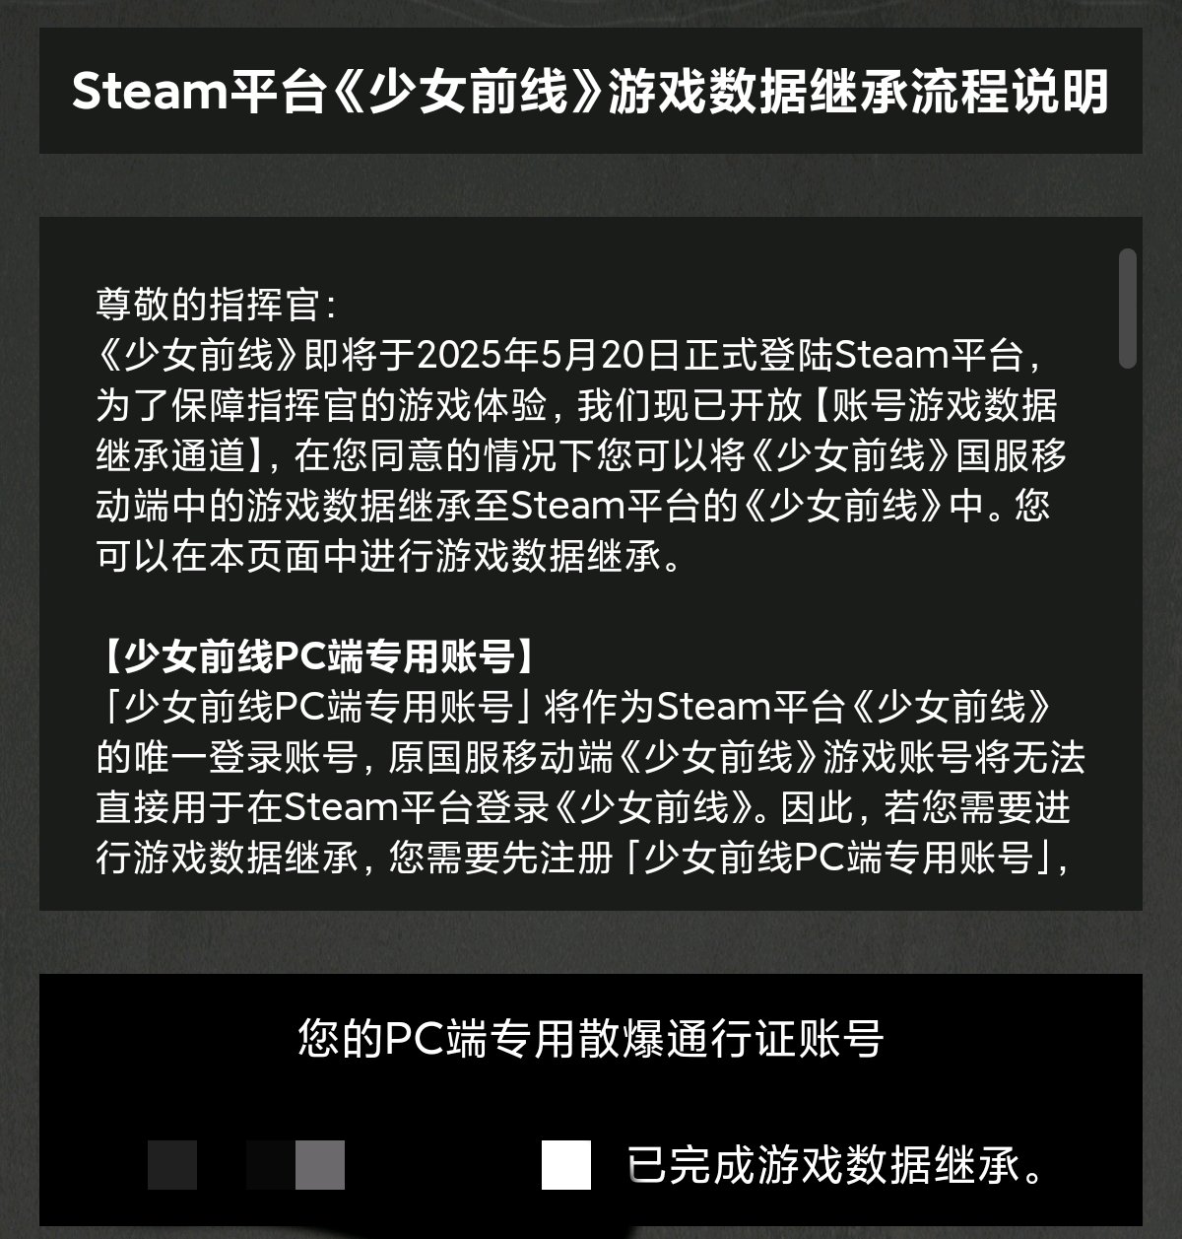This screenshot has height=1239, width=1182.
Task: Click the first 「少女前线PC端专用账号」 quoted term
Action: coord(319,706)
